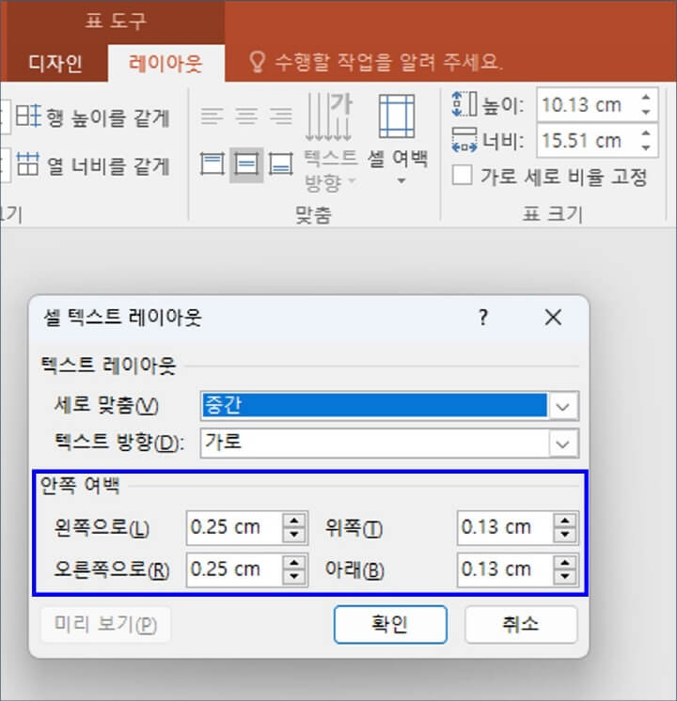Increase top margin value
The height and width of the screenshot is (701, 677).
coord(565,521)
